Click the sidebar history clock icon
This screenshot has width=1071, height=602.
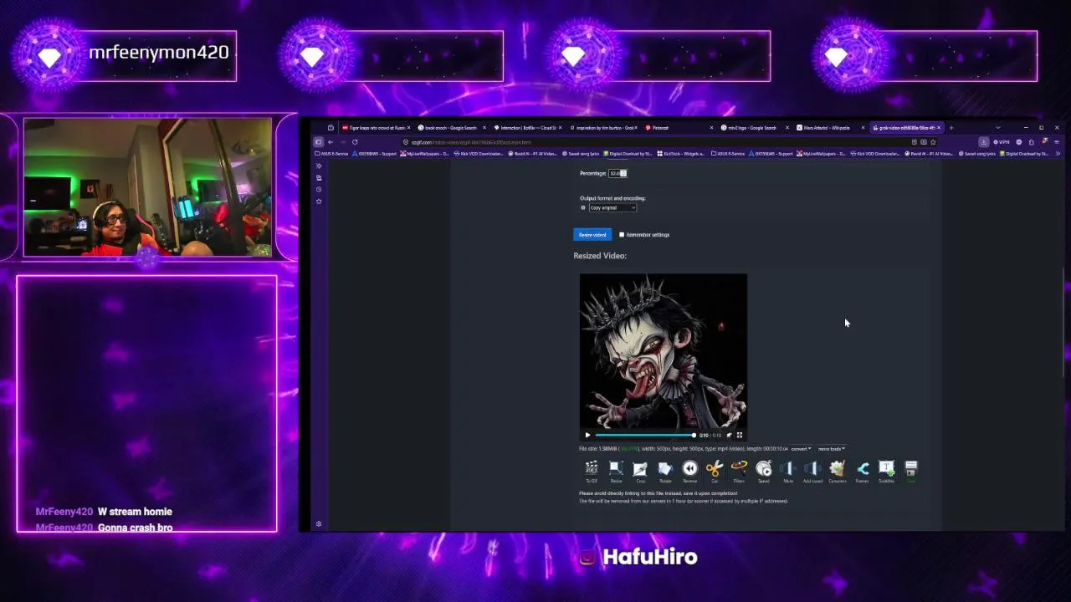point(319,190)
